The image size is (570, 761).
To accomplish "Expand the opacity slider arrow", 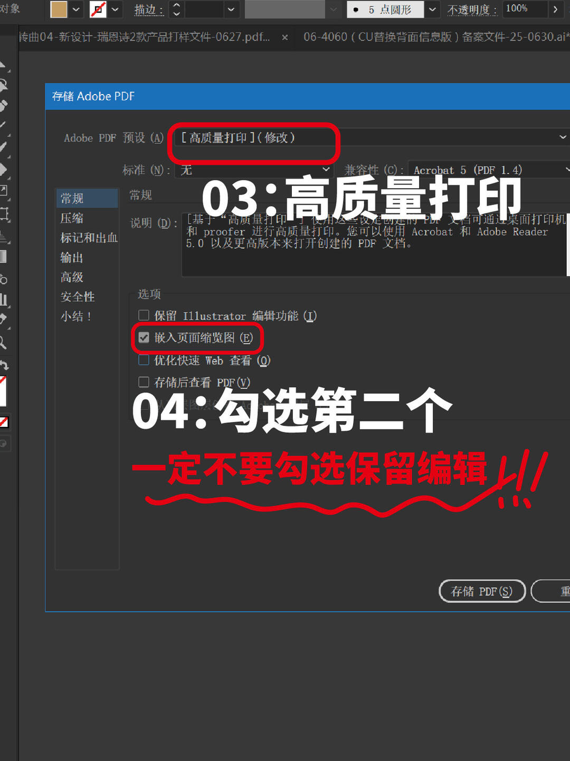I will (555, 9).
